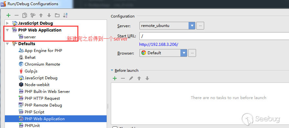Move configuration up in left toolbar
The image size is (289, 128).
point(41,15)
